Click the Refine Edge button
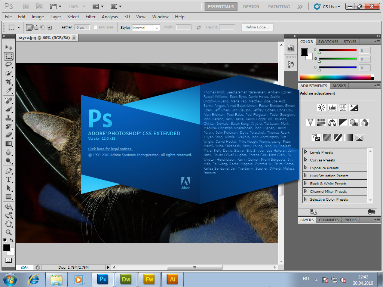 (x=258, y=27)
